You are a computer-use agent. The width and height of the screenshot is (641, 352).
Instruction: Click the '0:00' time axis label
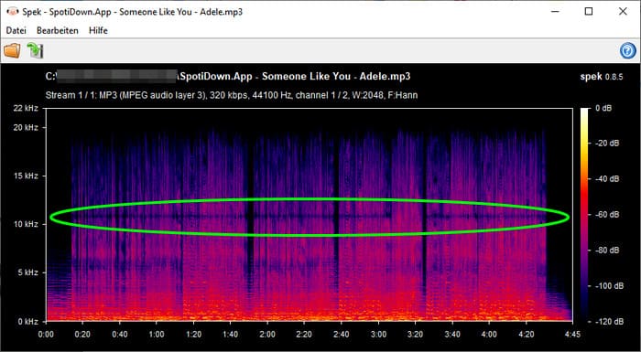[46, 335]
